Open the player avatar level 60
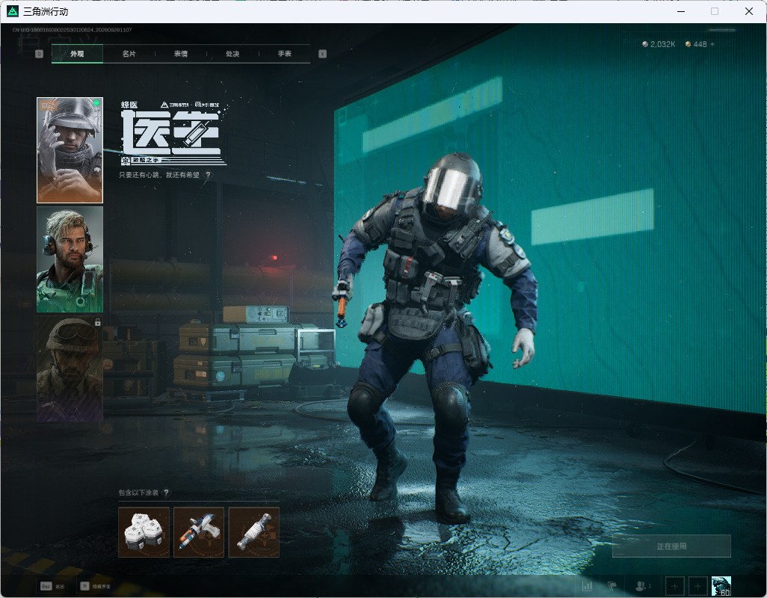Screen dimensions: 767x598 [721, 586]
